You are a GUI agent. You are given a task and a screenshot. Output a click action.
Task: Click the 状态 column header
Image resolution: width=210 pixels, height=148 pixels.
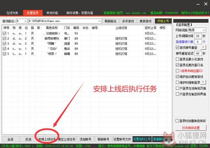85,28
